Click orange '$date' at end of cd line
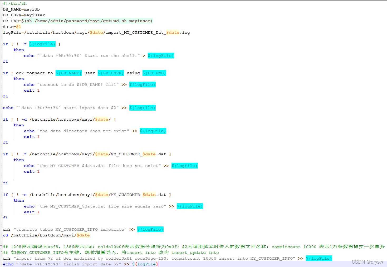This screenshot has height=267, width=387. pos(83,235)
